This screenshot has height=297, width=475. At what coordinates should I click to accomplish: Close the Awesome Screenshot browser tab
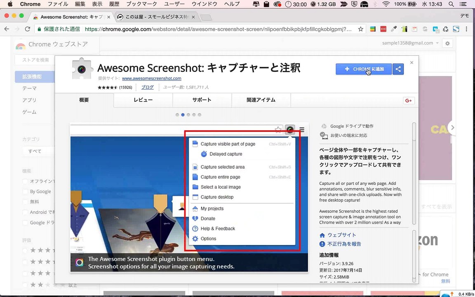[109, 17]
